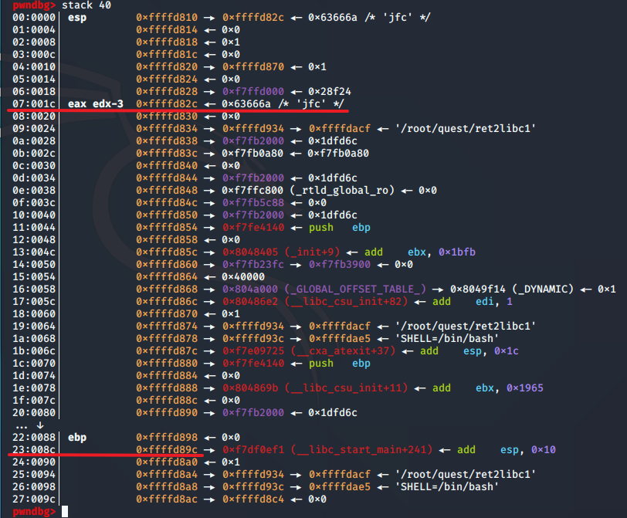This screenshot has height=518, width=627.
Task: Click the 0x40000 value on row 15
Action: point(243,276)
